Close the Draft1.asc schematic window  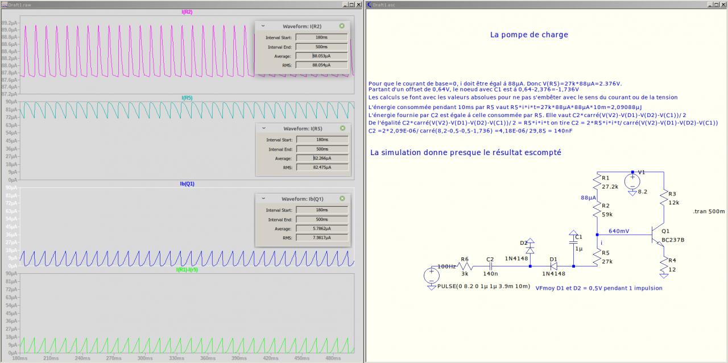[x=723, y=4]
